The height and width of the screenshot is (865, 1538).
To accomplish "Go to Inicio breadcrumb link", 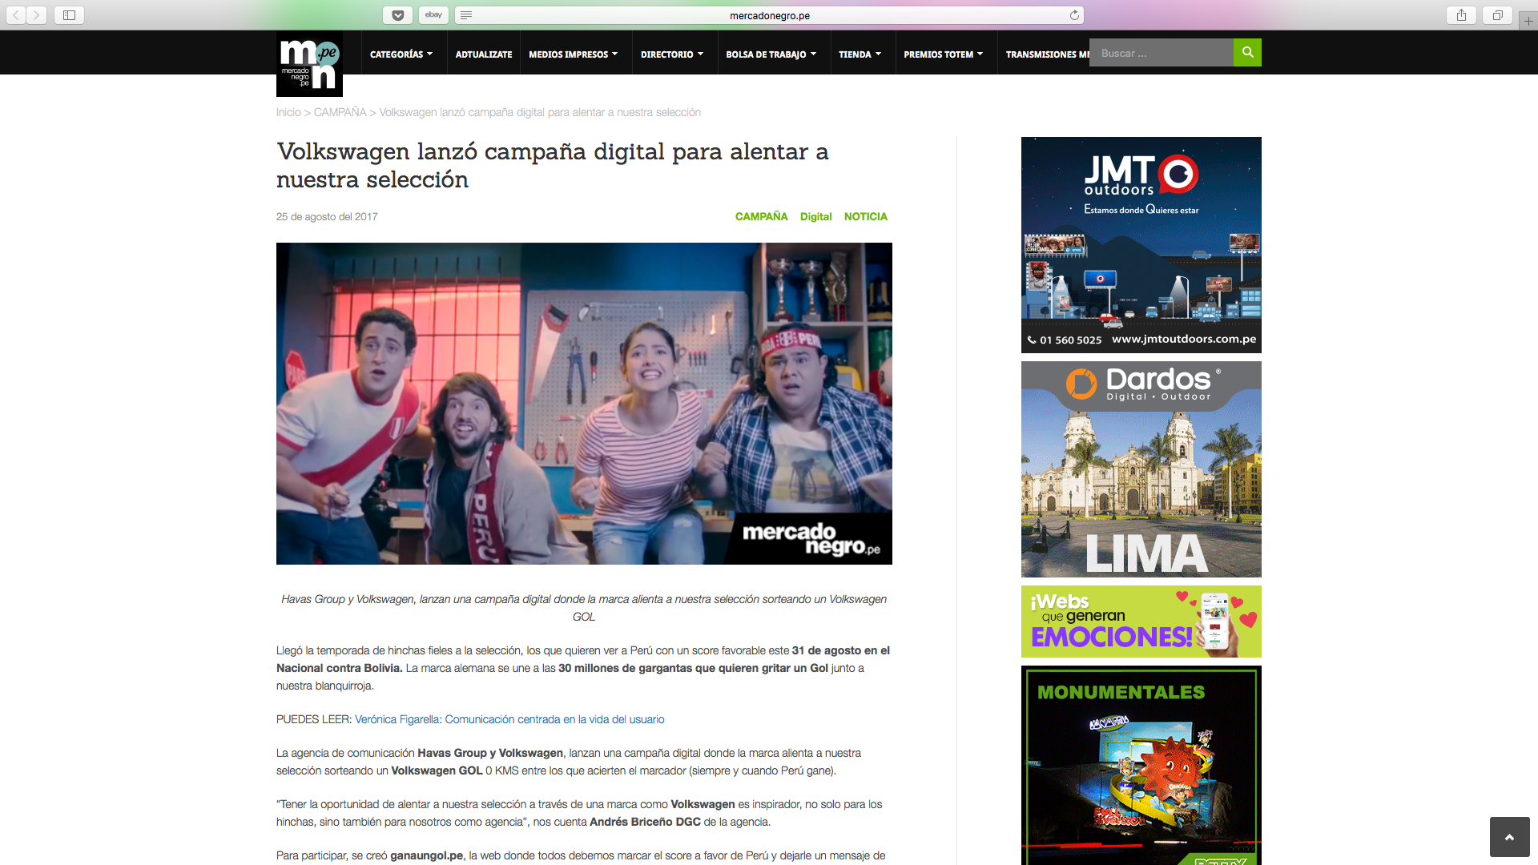I will [x=288, y=112].
